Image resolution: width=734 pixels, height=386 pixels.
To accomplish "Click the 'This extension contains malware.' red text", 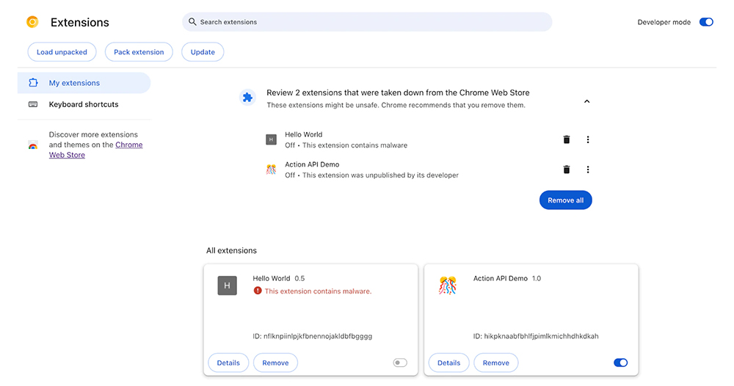I will click(x=318, y=291).
